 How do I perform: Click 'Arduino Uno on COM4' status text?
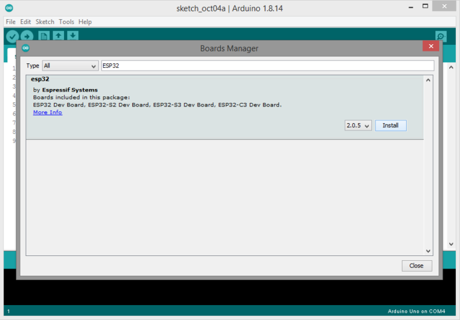[x=416, y=311]
